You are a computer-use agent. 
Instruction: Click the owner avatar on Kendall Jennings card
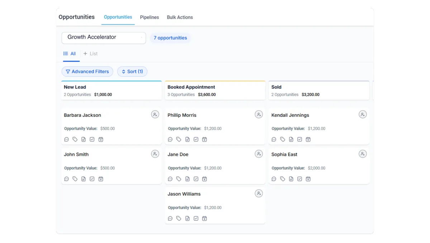tap(363, 115)
